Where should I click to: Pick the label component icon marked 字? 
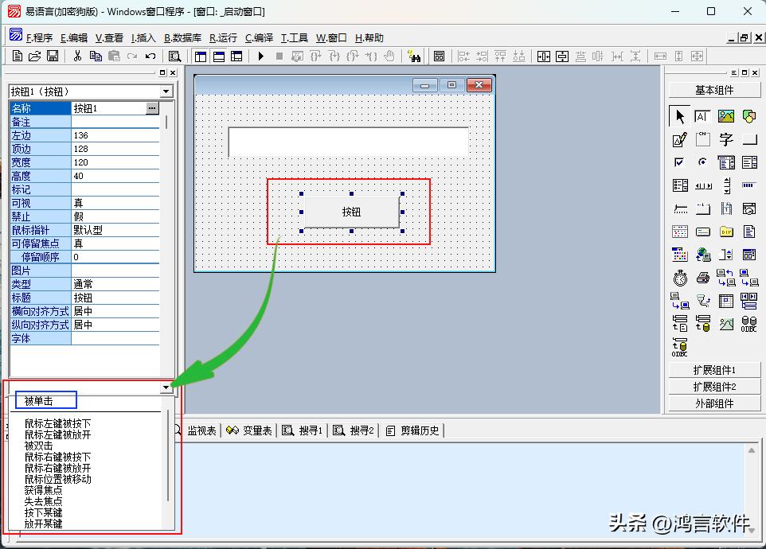(x=725, y=140)
